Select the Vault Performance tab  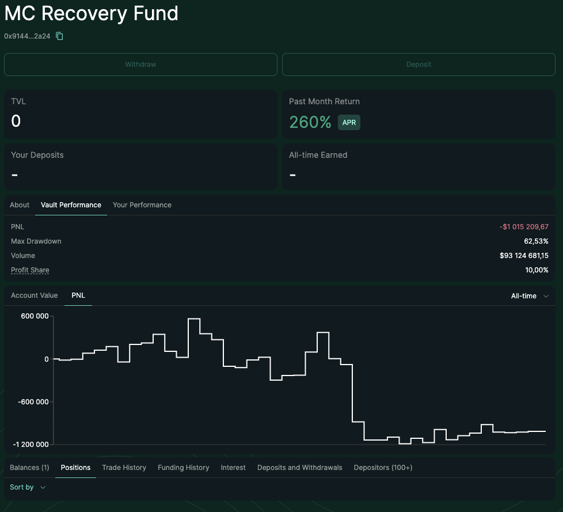(x=71, y=205)
